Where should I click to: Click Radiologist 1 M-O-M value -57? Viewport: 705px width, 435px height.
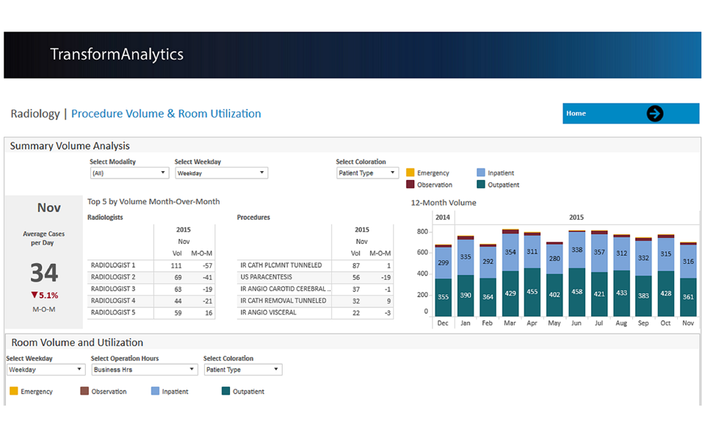pyautogui.click(x=207, y=266)
